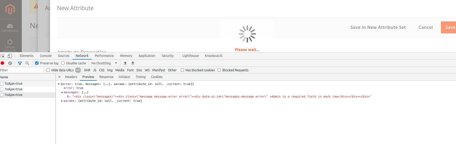This screenshot has width=456, height=144.
Task: Show the Initiator tab
Action: (x=124, y=77)
